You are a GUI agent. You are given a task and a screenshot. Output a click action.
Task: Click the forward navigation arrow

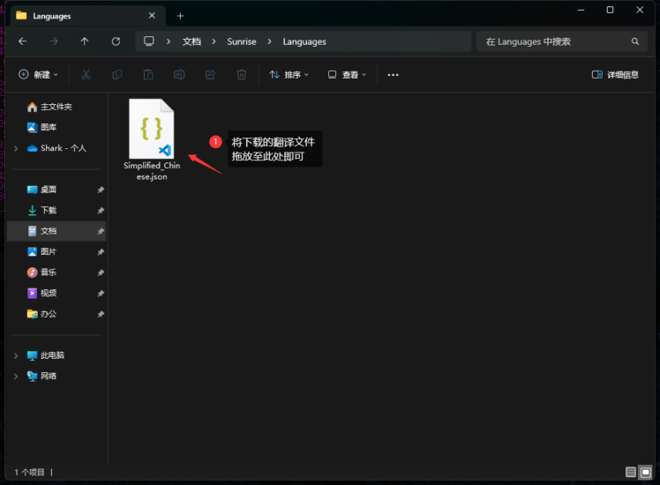[x=54, y=41]
